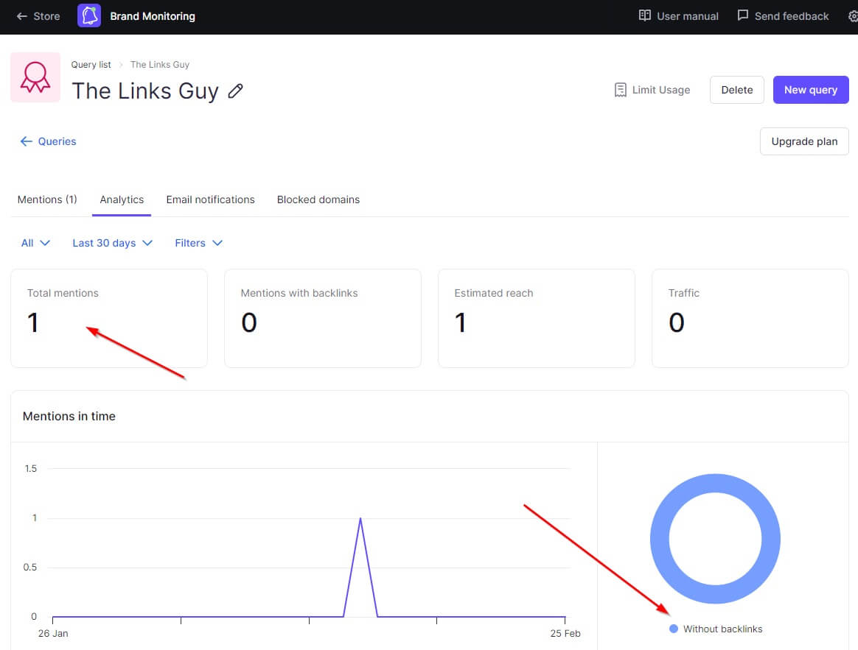Image resolution: width=858 pixels, height=650 pixels.
Task: Click The Links Guy breadcrumb text
Action: (x=160, y=65)
